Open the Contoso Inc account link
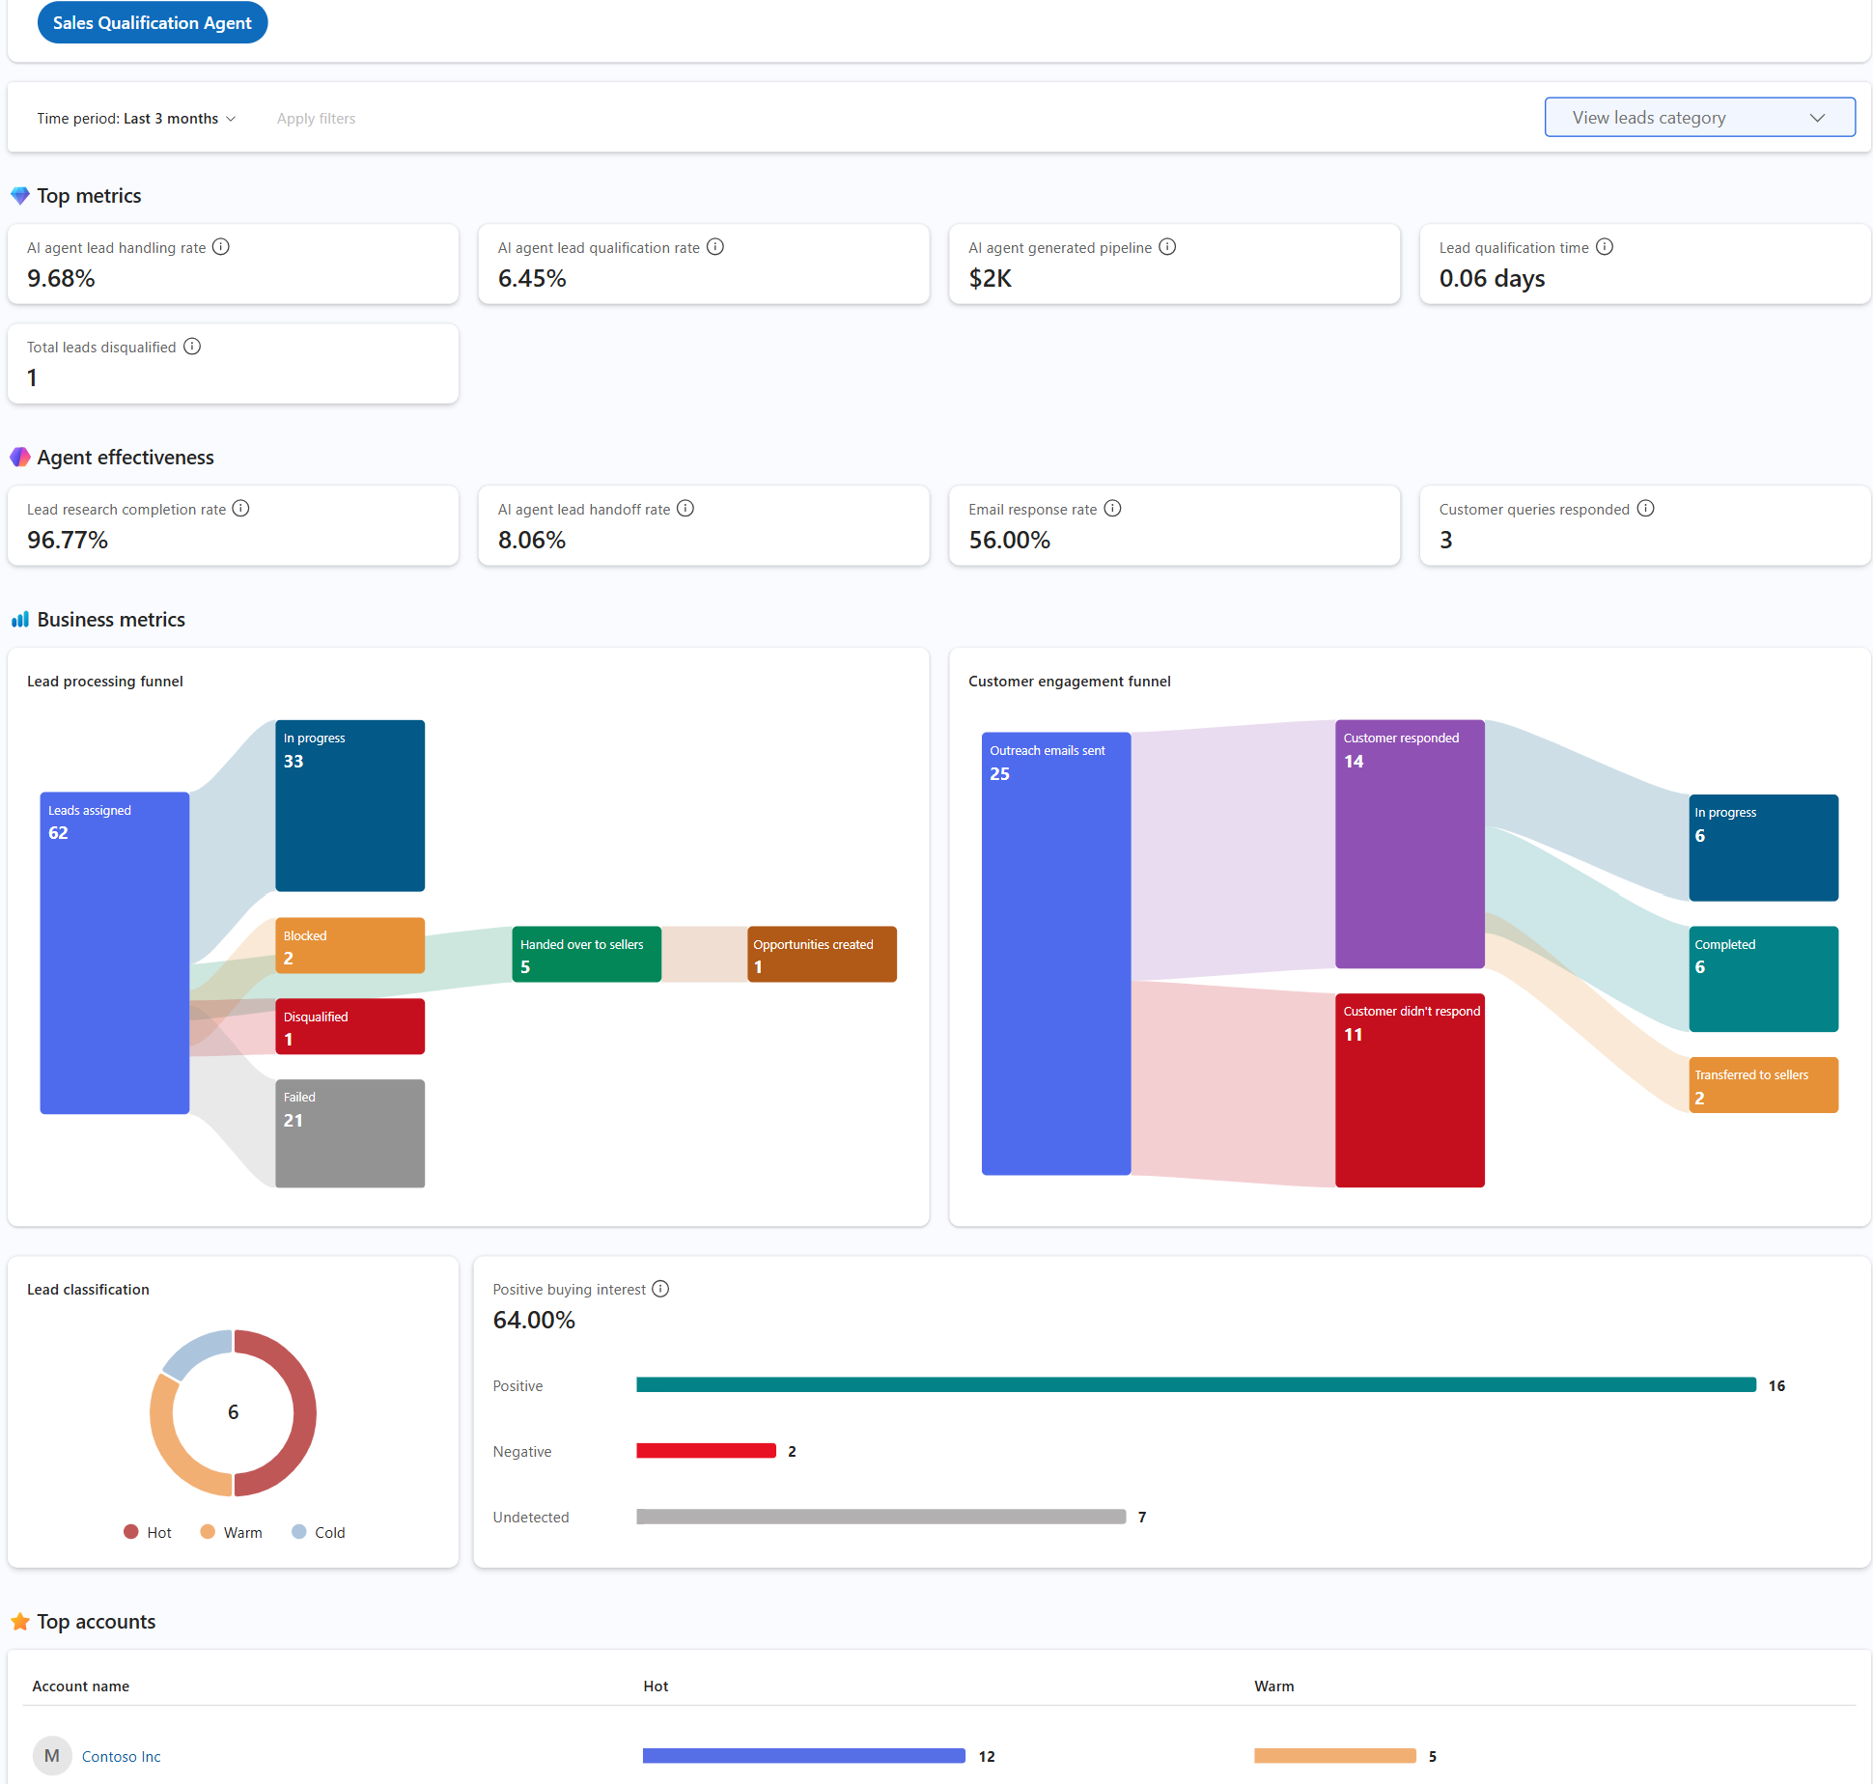Viewport: 1873px width, 1784px height. click(121, 1755)
